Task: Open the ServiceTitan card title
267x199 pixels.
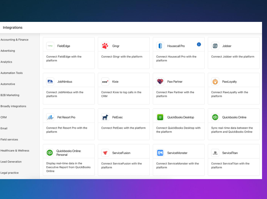Action: click(230, 153)
